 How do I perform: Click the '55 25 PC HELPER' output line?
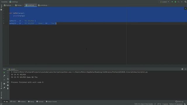click(x=18, y=75)
